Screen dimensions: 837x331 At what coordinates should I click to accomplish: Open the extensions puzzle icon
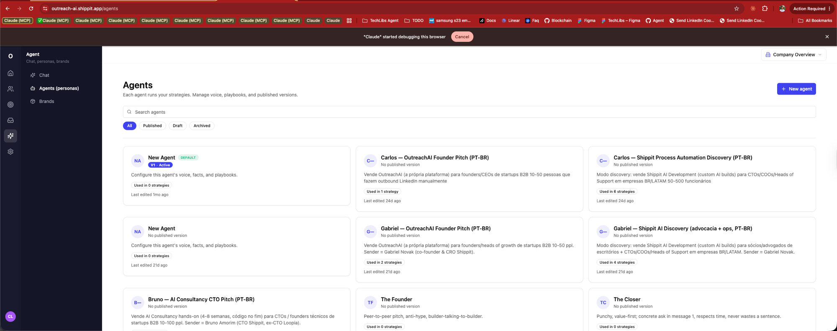tap(765, 8)
